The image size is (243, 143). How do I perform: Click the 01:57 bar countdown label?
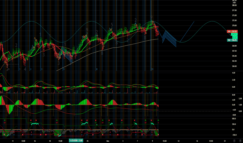pyautogui.click(x=235, y=37)
